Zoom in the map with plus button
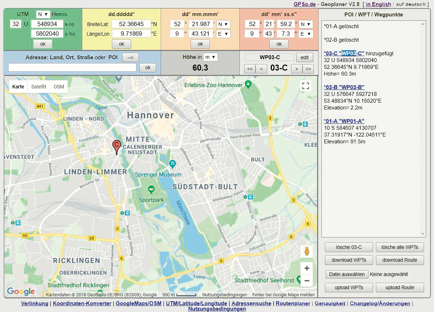 tap(306, 268)
